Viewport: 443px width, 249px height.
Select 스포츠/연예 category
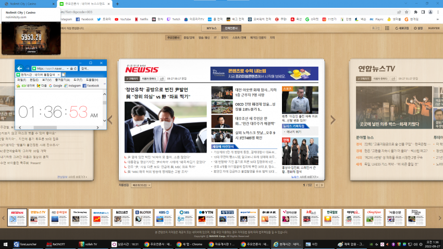tap(239, 38)
